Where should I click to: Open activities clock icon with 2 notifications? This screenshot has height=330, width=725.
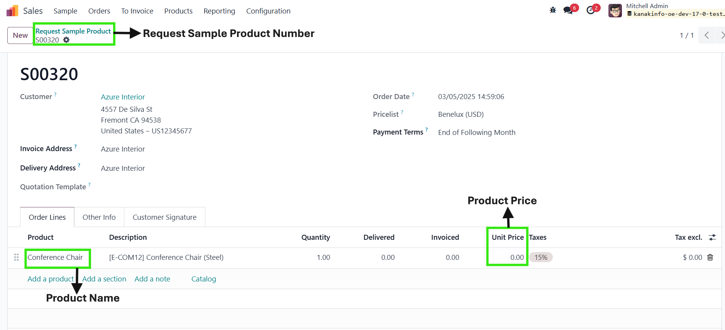point(591,10)
